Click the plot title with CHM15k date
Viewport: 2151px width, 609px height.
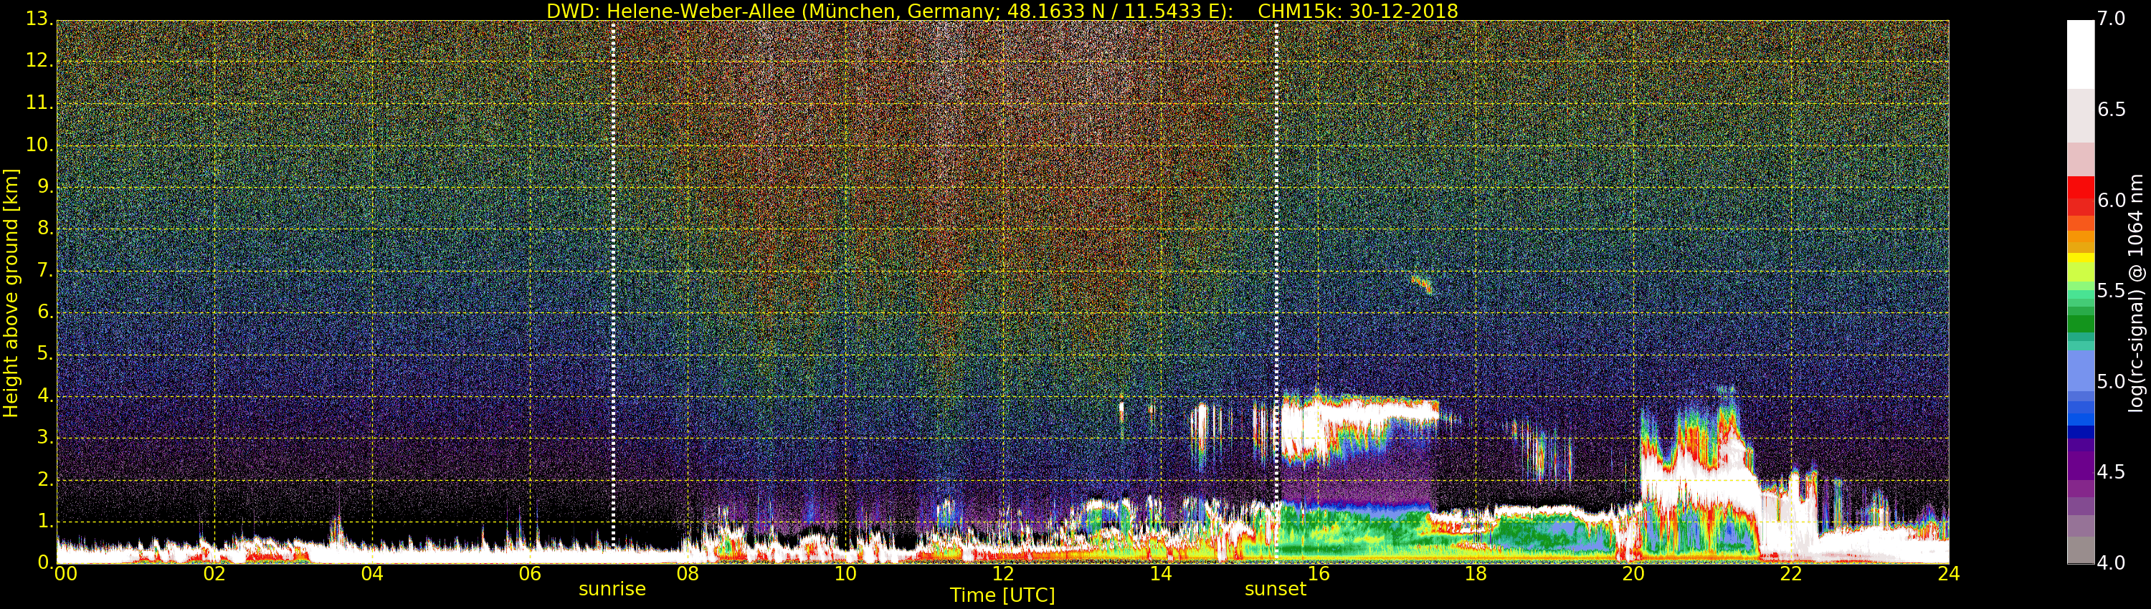1002,11
